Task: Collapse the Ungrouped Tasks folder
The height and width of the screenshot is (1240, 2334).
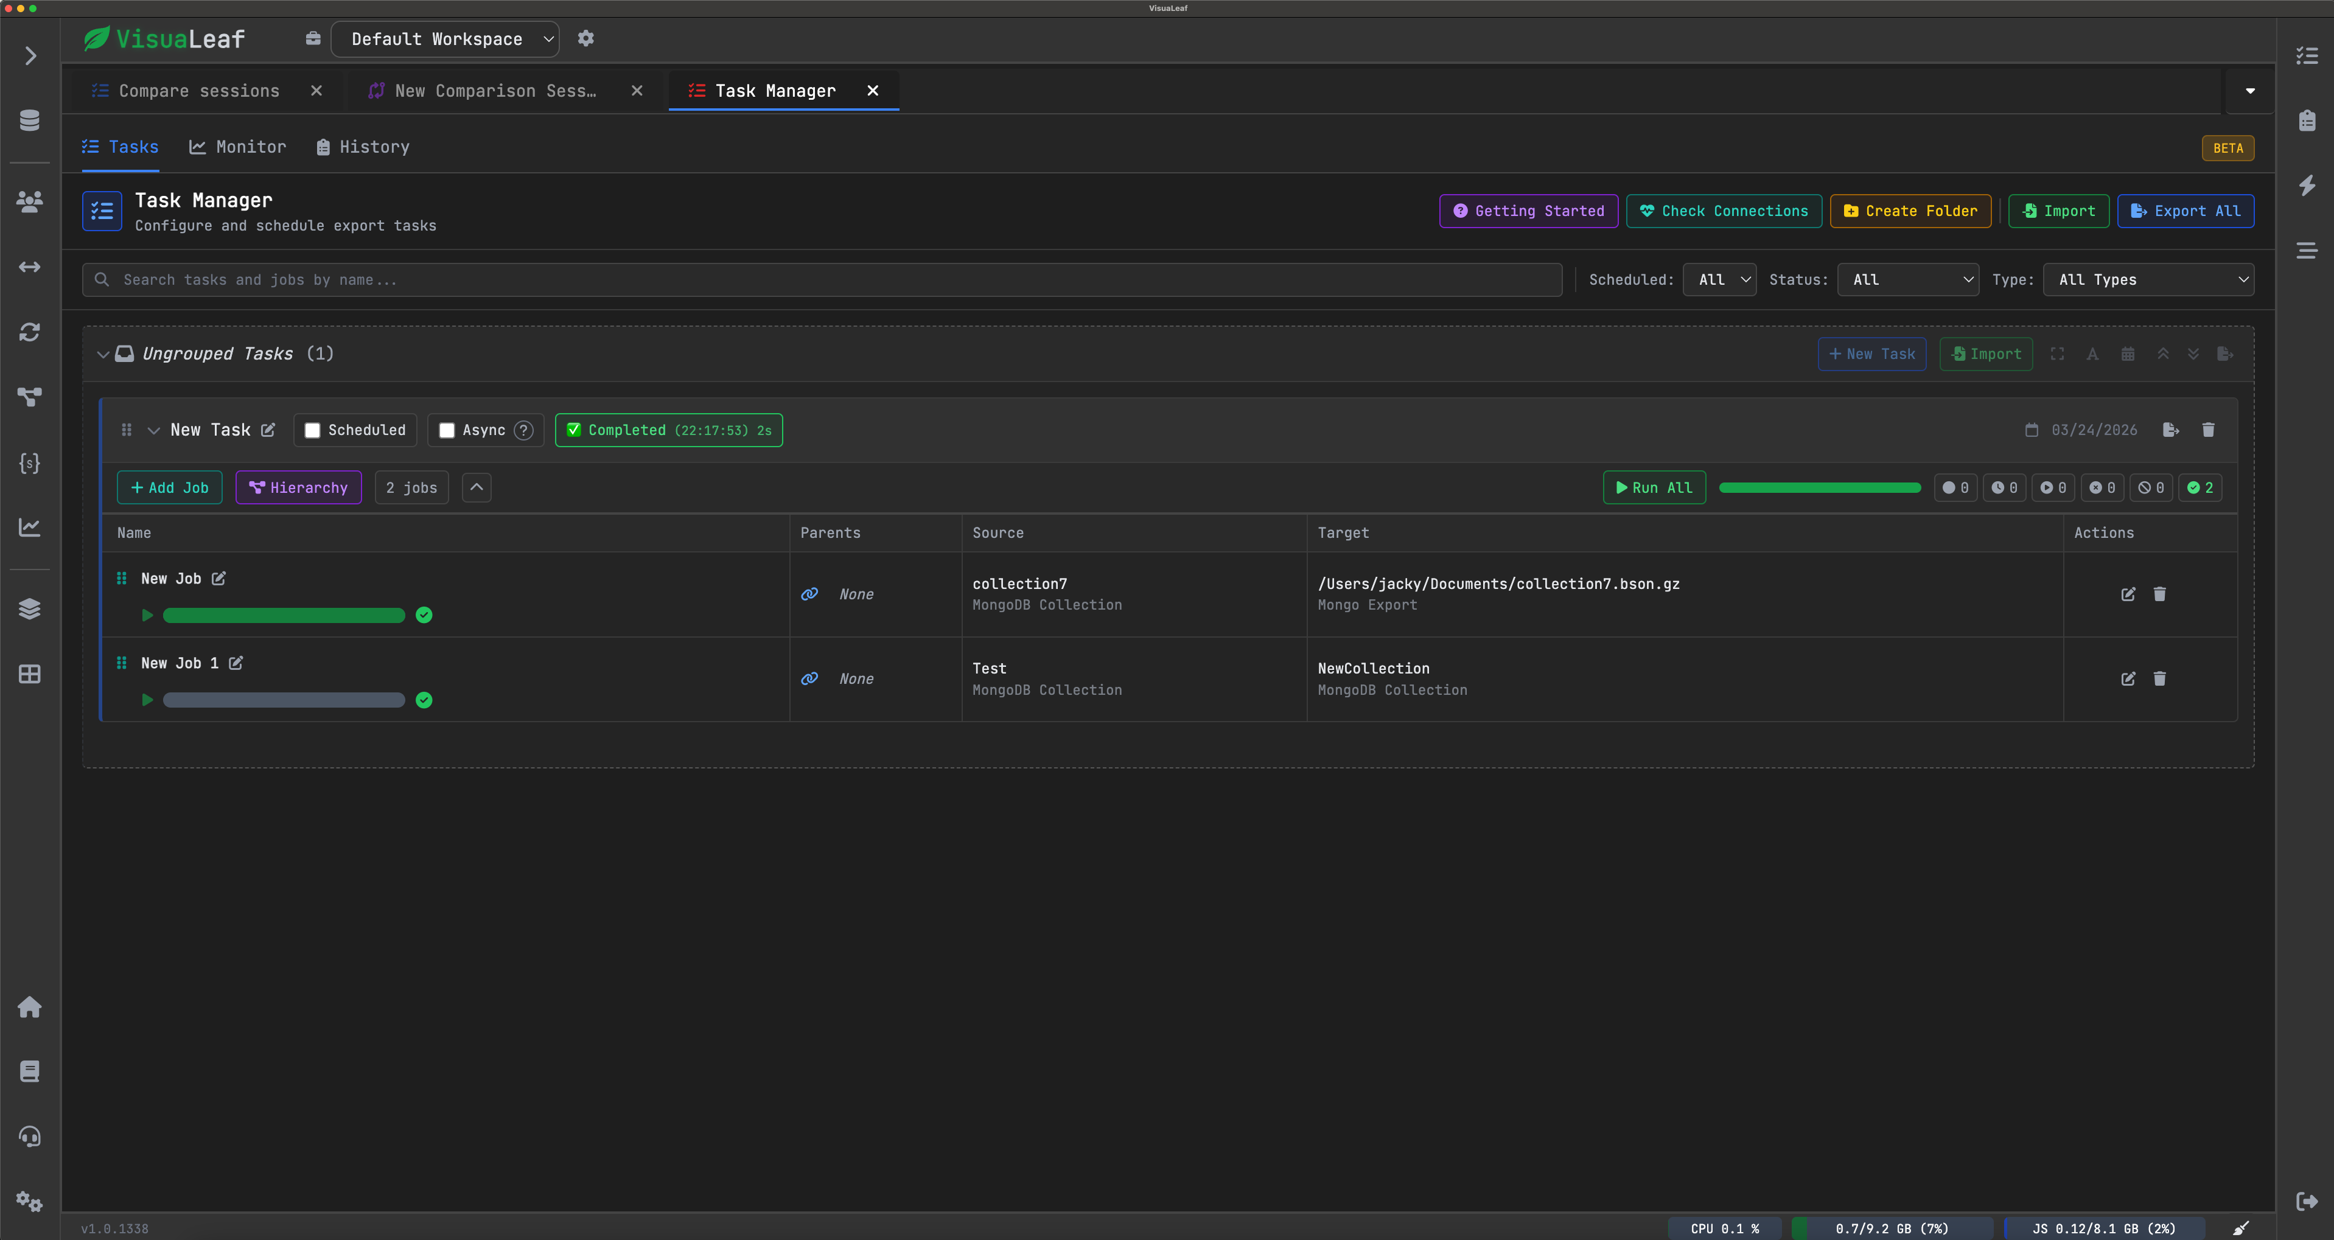Action: (102, 354)
